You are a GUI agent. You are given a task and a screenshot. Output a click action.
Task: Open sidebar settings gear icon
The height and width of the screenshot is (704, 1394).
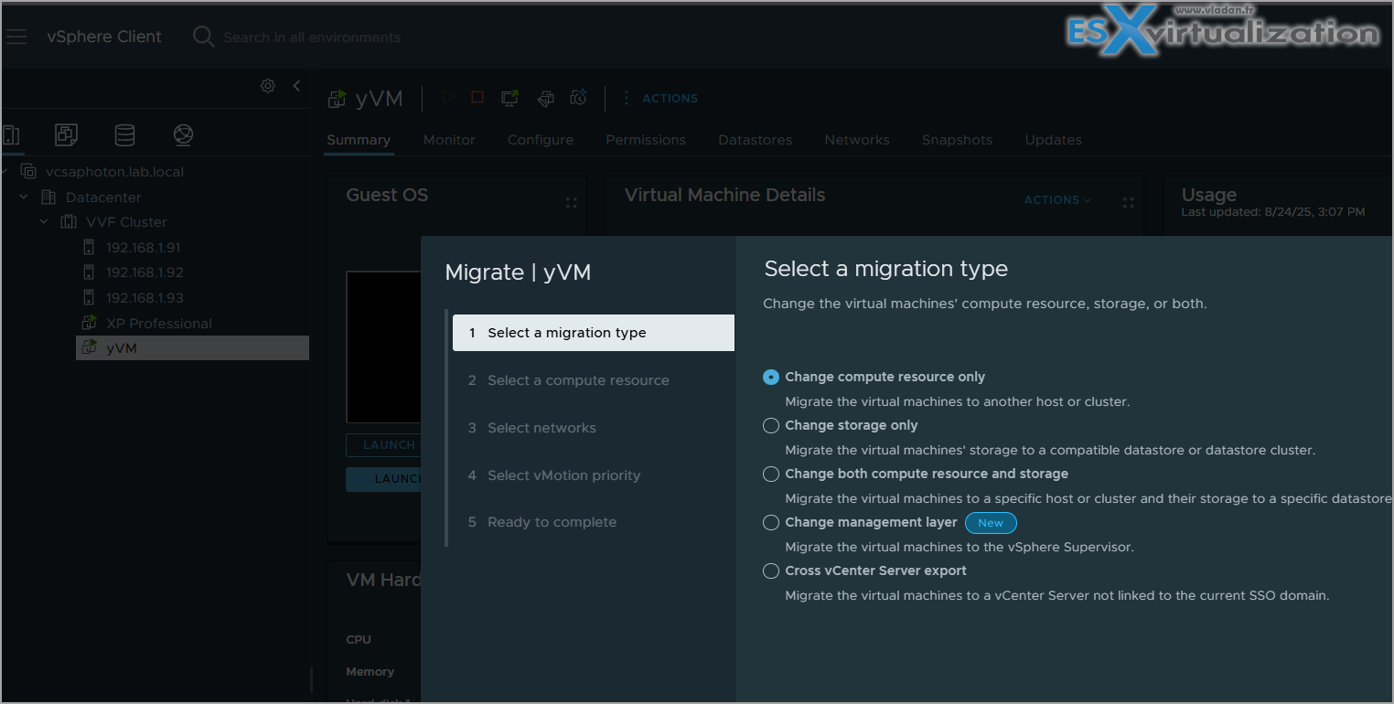tap(268, 86)
